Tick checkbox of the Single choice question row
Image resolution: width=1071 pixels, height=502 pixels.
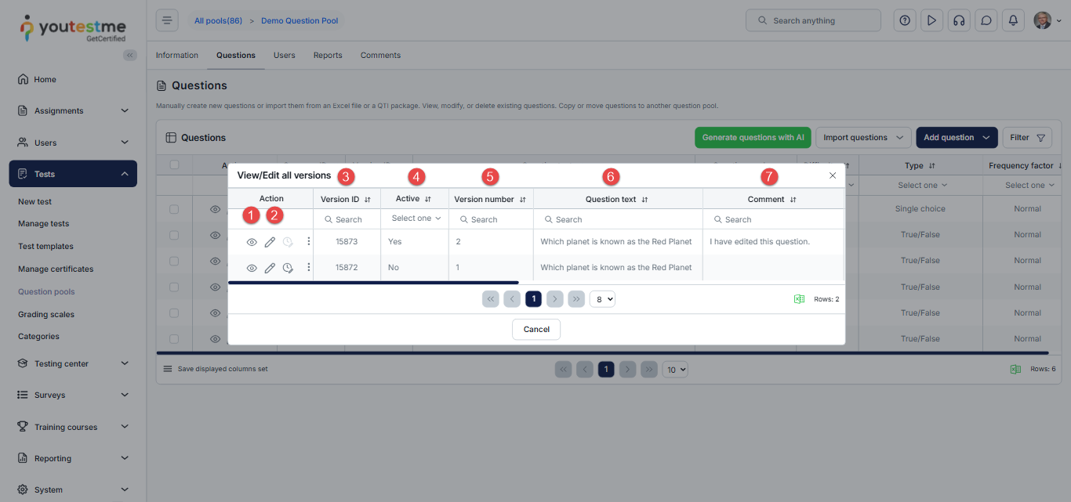[x=174, y=209]
